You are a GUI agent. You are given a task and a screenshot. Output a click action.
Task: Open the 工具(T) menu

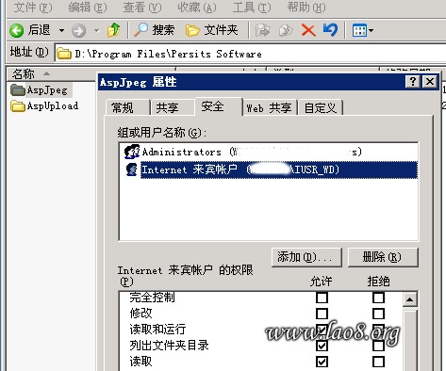pos(252,8)
